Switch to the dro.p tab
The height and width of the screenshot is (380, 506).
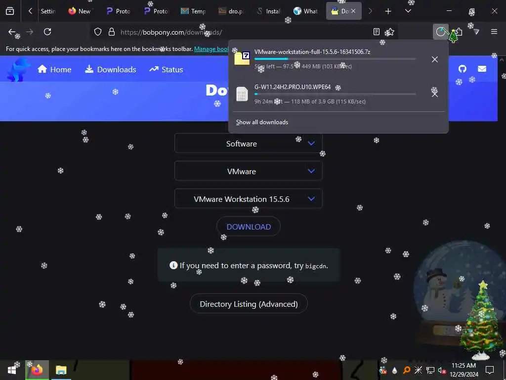231,11
